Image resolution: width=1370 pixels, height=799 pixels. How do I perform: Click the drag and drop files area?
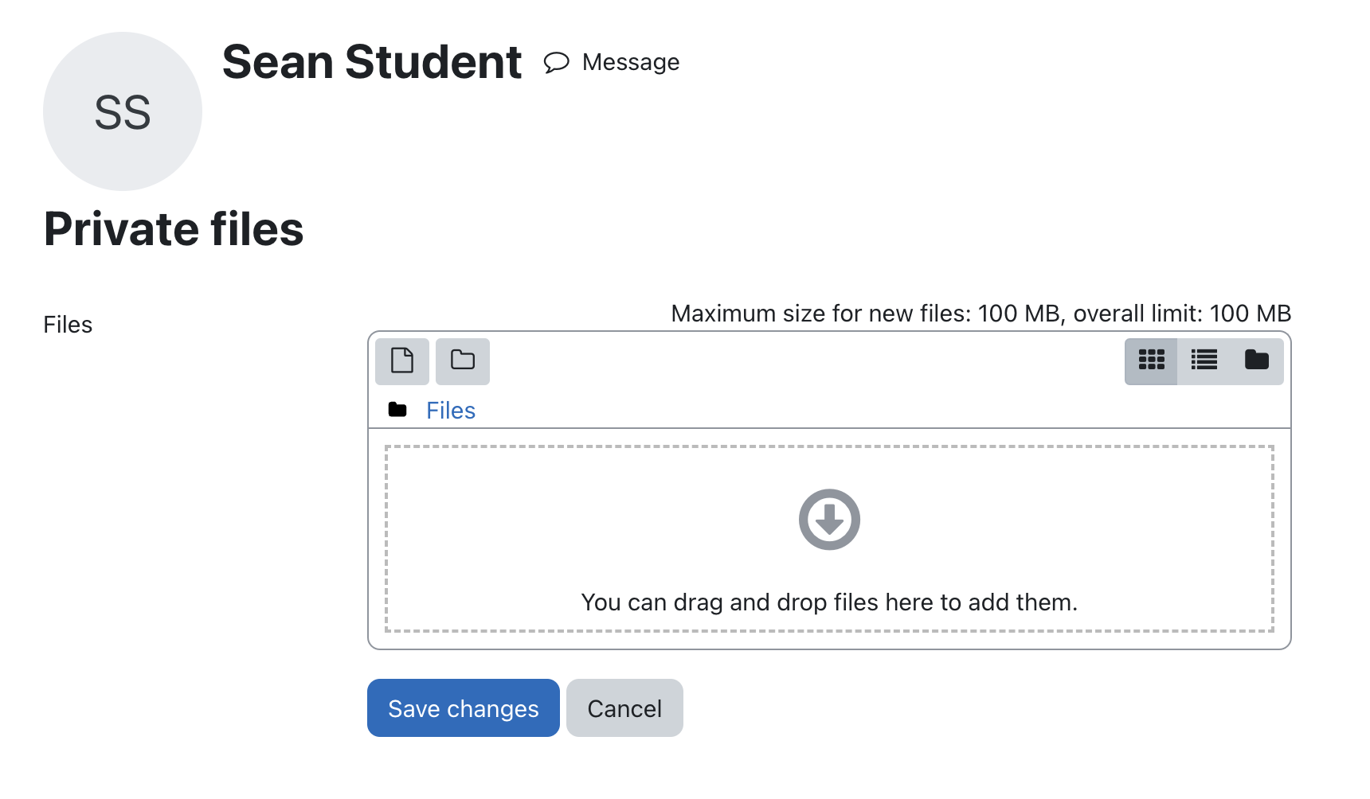(829, 539)
